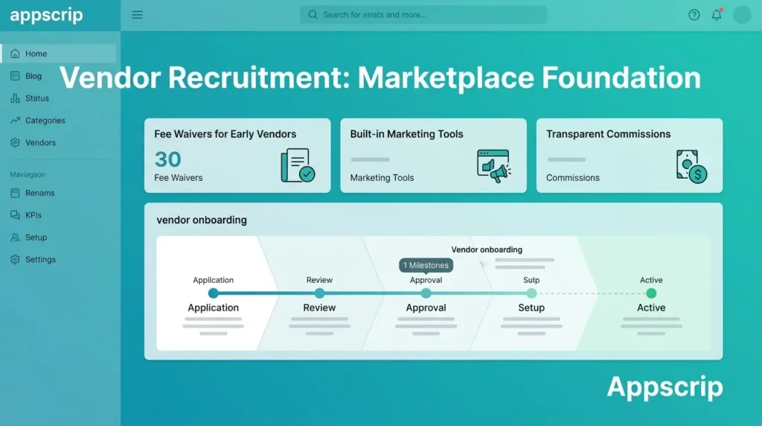762x426 pixels.
Task: Select the Review timeline dot
Action: coord(319,293)
